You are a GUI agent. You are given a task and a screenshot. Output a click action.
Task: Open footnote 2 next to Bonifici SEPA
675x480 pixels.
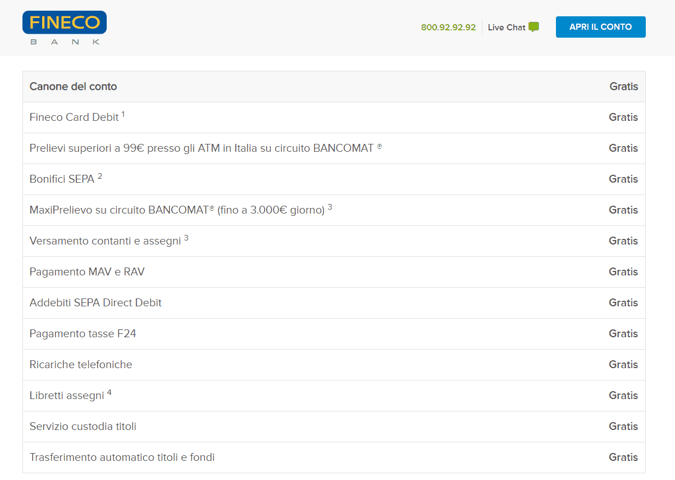tap(100, 176)
